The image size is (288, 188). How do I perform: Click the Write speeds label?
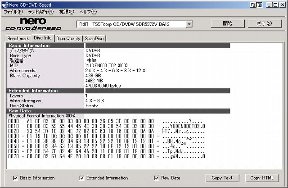[x=23, y=71]
